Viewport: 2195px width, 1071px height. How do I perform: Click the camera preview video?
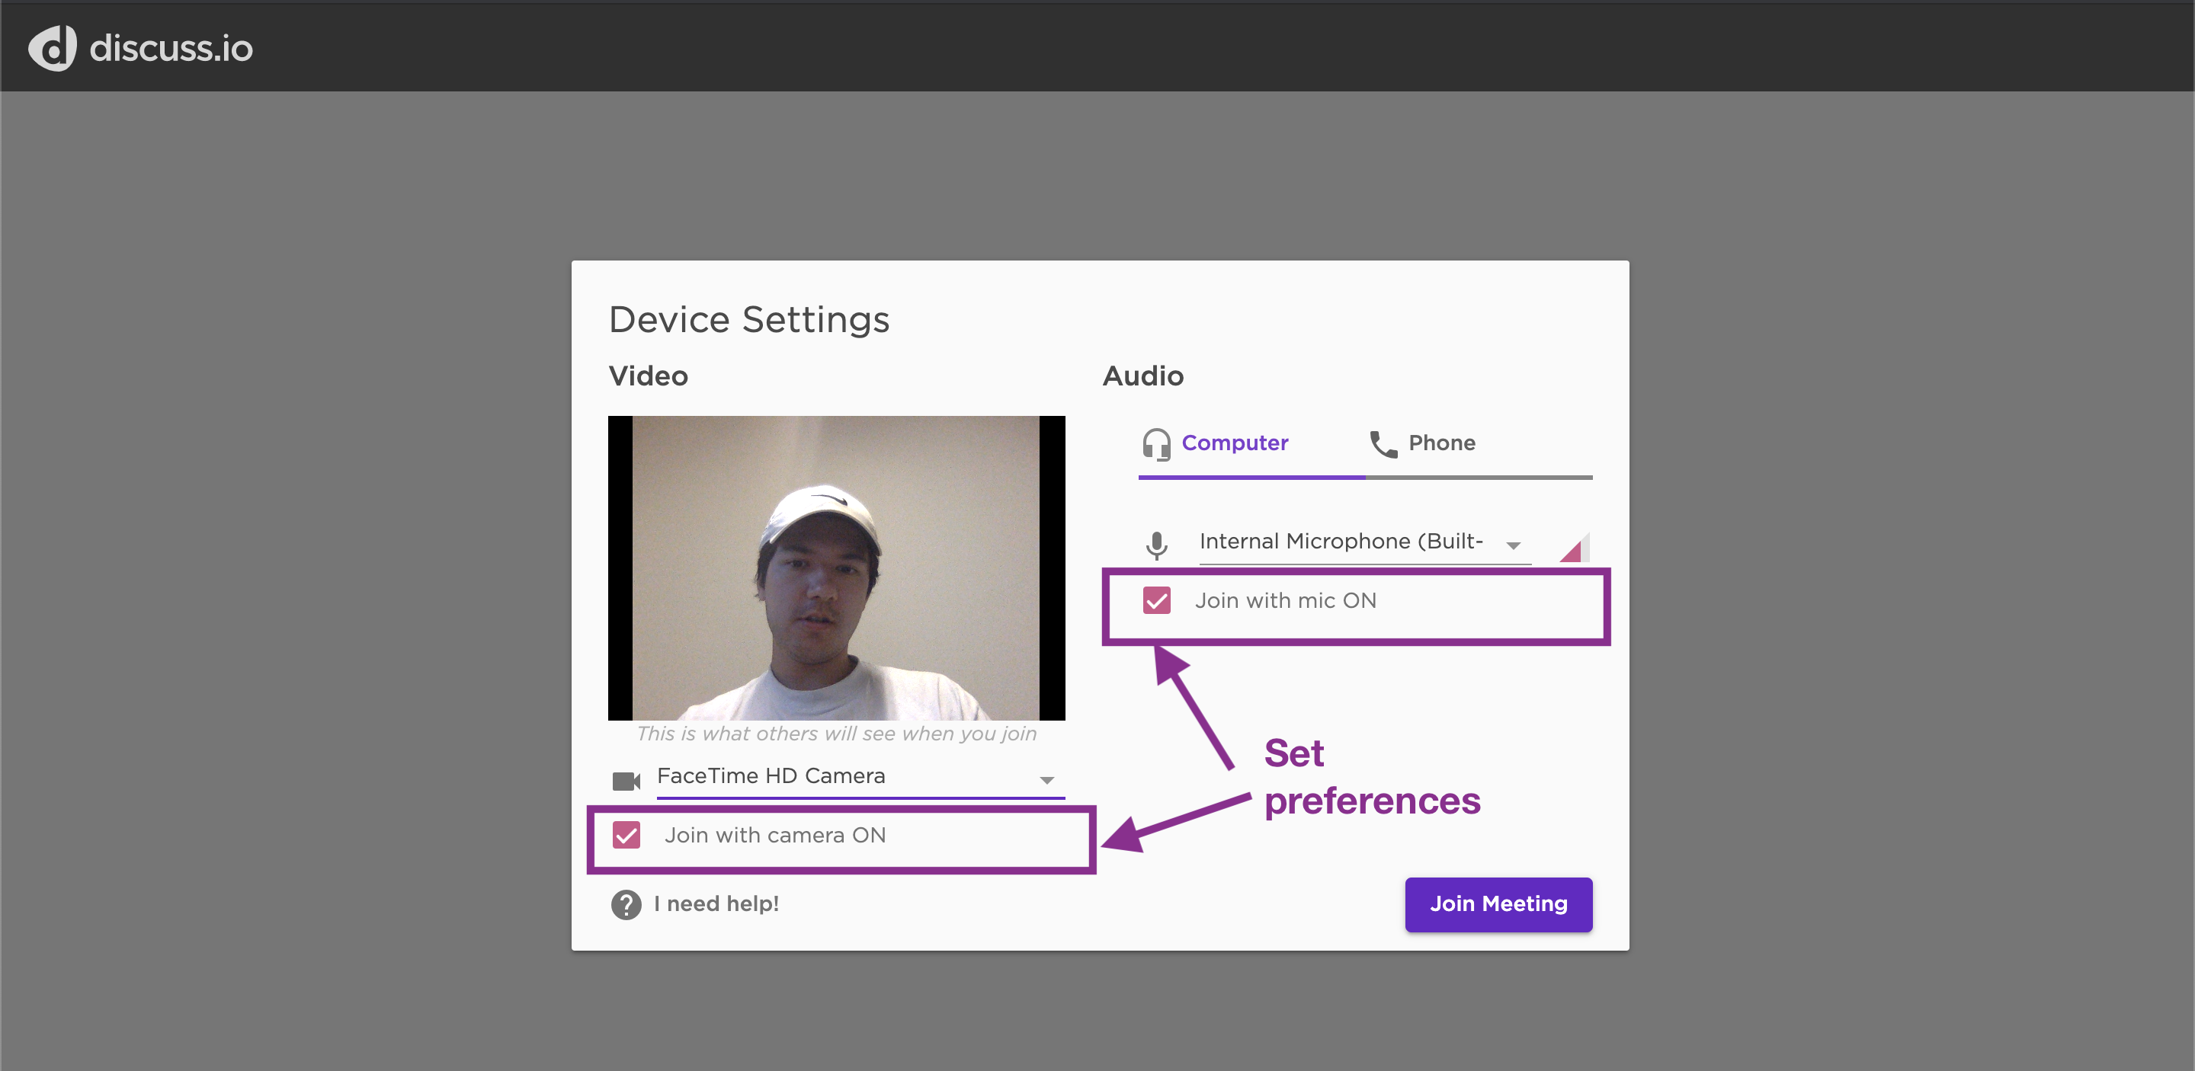836,567
